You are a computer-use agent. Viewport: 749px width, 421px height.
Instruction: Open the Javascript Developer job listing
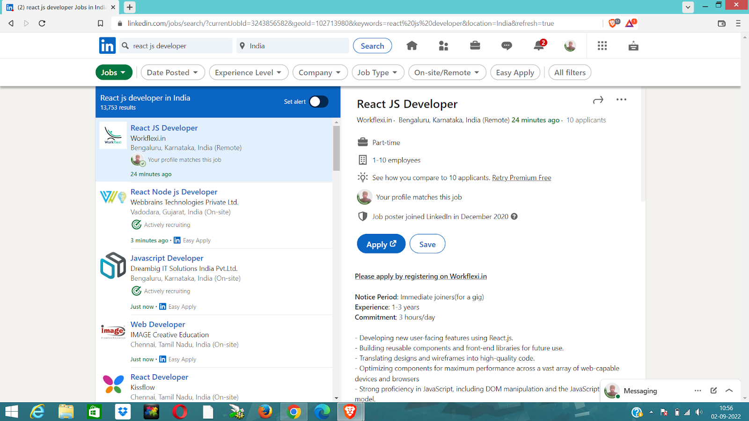(167, 258)
